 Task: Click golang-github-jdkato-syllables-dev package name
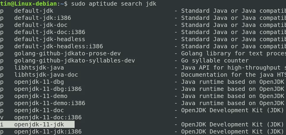[75, 61]
